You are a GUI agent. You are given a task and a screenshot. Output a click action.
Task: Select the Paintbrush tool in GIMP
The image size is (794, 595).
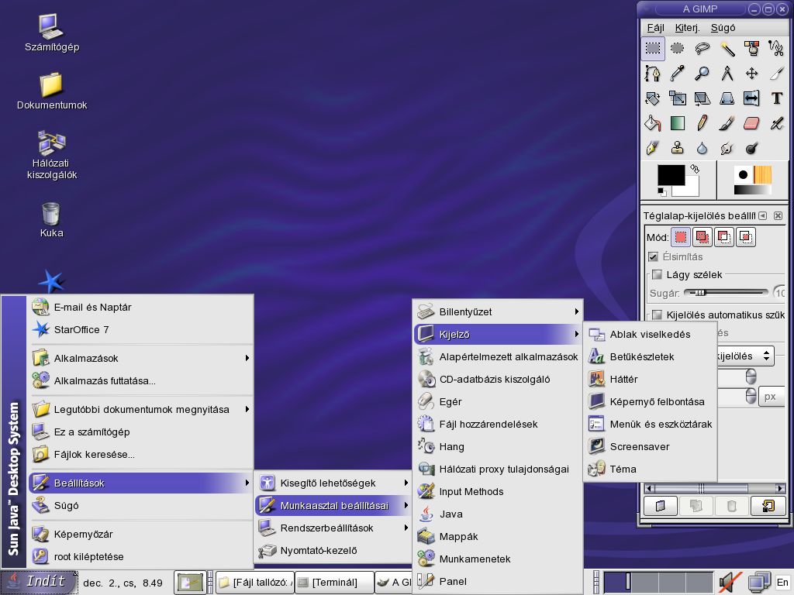727,123
